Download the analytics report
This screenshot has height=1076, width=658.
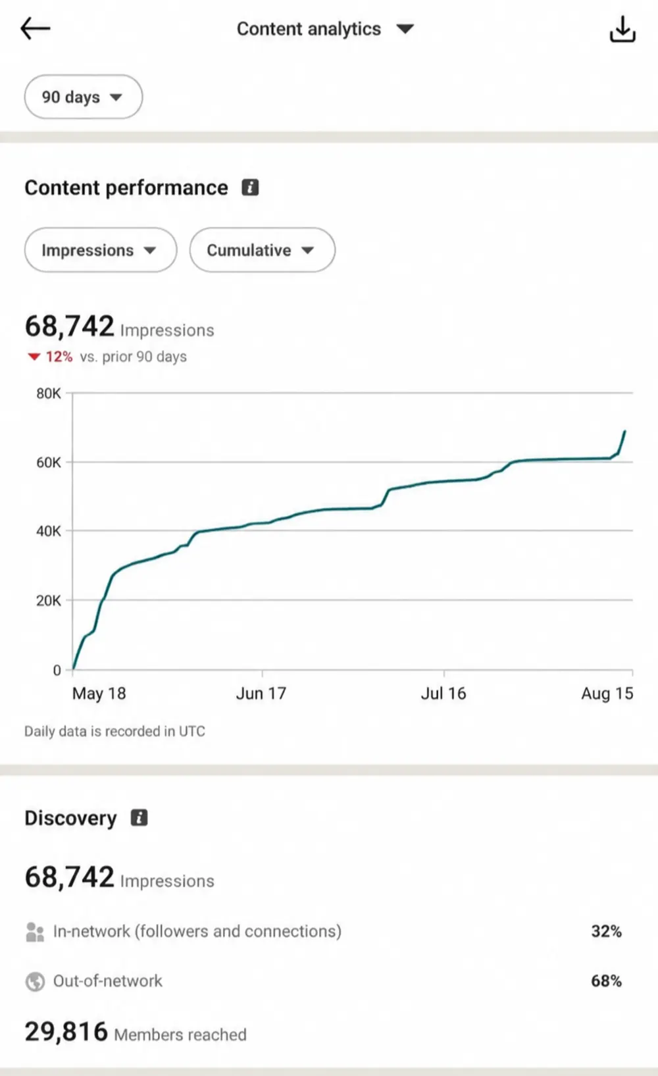click(622, 29)
